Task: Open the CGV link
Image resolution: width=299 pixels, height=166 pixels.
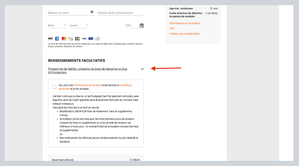Action: (172, 29)
